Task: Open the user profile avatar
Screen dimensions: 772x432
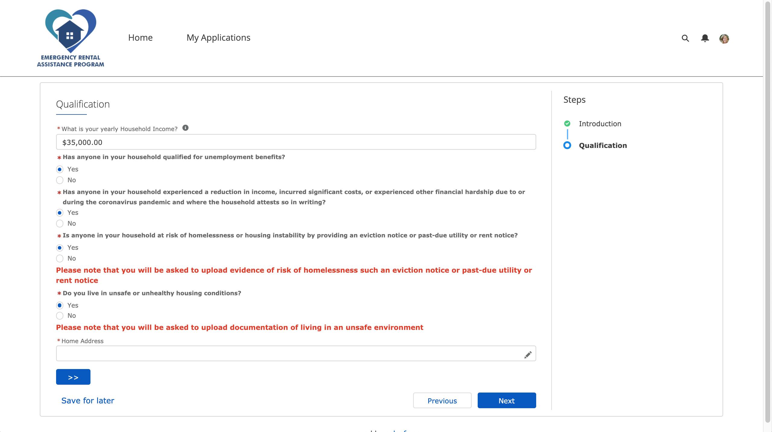Action: tap(724, 39)
